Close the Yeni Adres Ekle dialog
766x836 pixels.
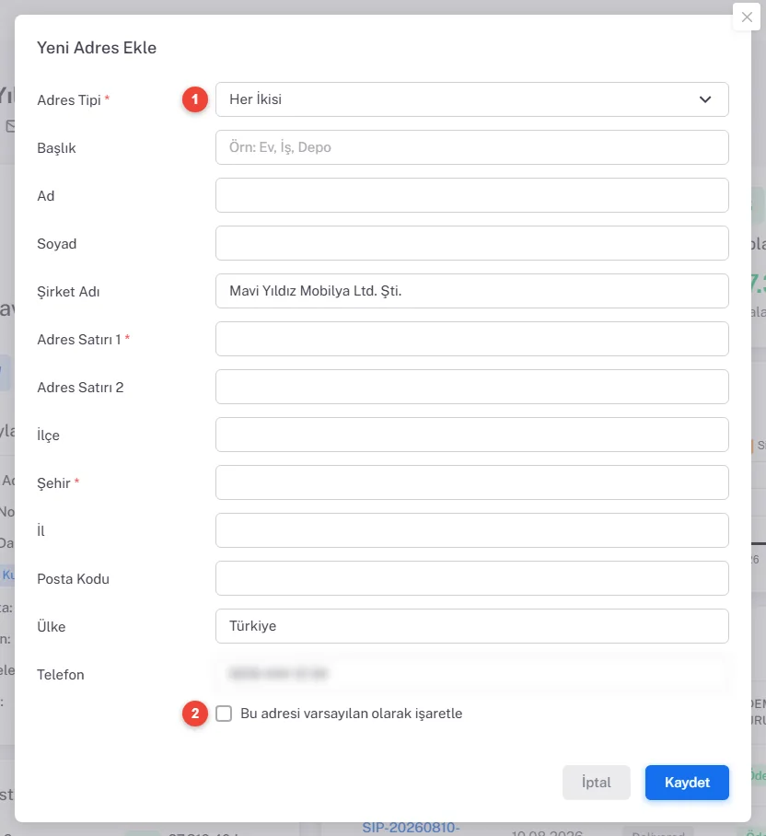pyautogui.click(x=747, y=17)
